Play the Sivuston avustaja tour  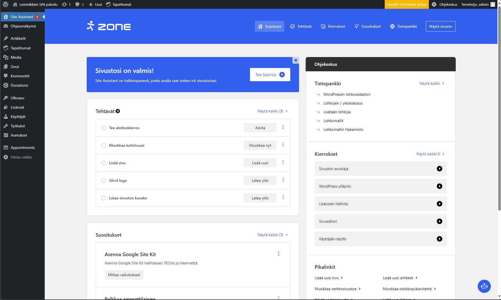439,169
